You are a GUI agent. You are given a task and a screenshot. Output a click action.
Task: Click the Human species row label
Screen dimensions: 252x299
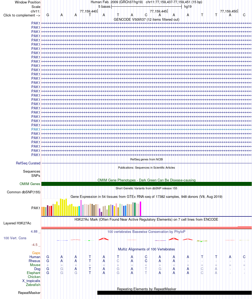[35, 257]
